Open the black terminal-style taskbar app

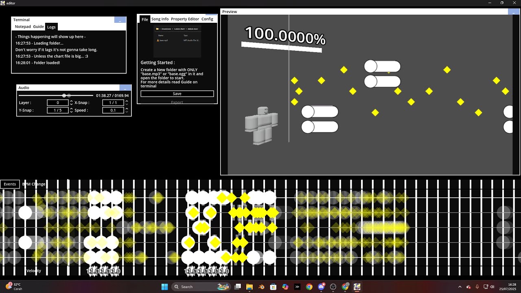[x=297, y=287]
